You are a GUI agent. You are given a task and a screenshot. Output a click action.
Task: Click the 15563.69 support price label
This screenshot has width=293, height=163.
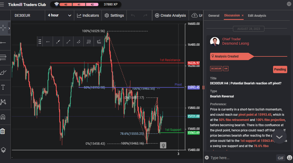[194, 133]
